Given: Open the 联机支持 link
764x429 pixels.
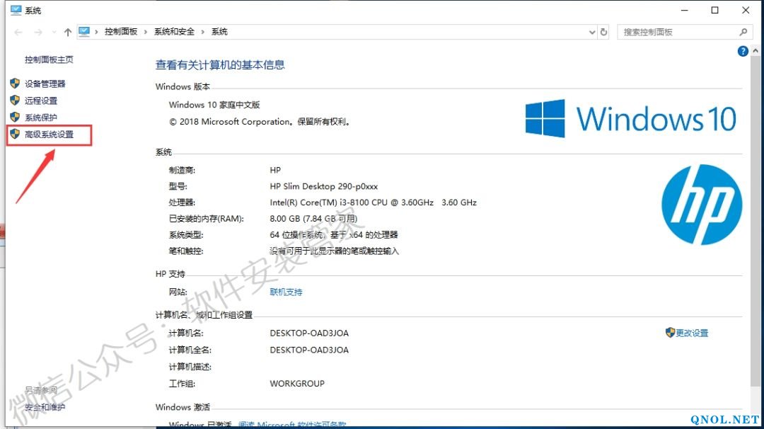Looking at the screenshot, I should click(286, 292).
